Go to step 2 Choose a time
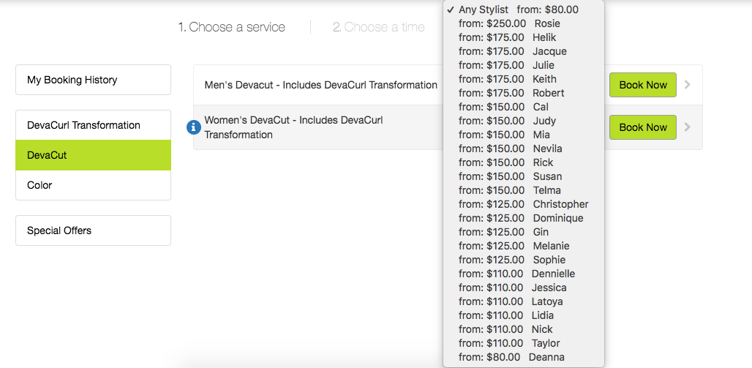This screenshot has width=752, height=368. coord(378,27)
